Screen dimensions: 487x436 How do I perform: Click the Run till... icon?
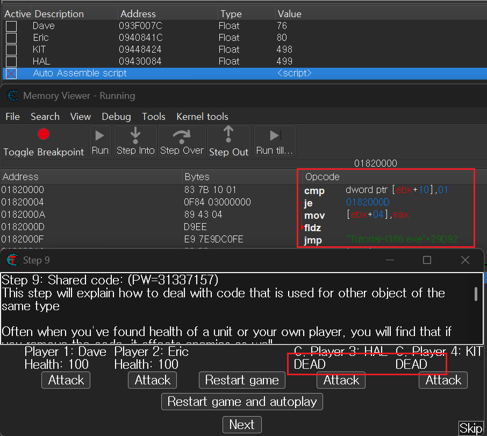click(x=275, y=135)
